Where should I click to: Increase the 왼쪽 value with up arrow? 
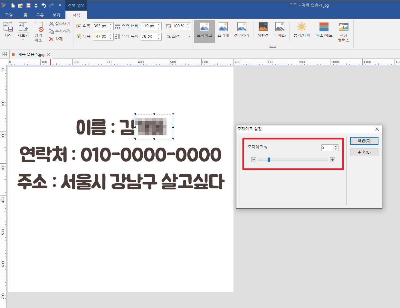[110, 24]
